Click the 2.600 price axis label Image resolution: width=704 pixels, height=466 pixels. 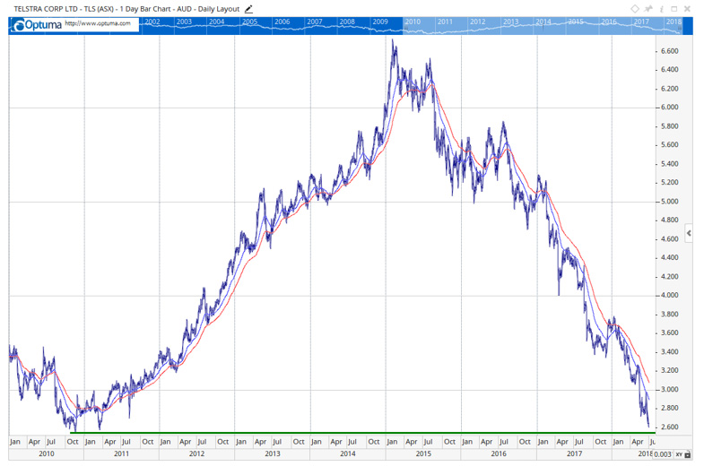669,427
